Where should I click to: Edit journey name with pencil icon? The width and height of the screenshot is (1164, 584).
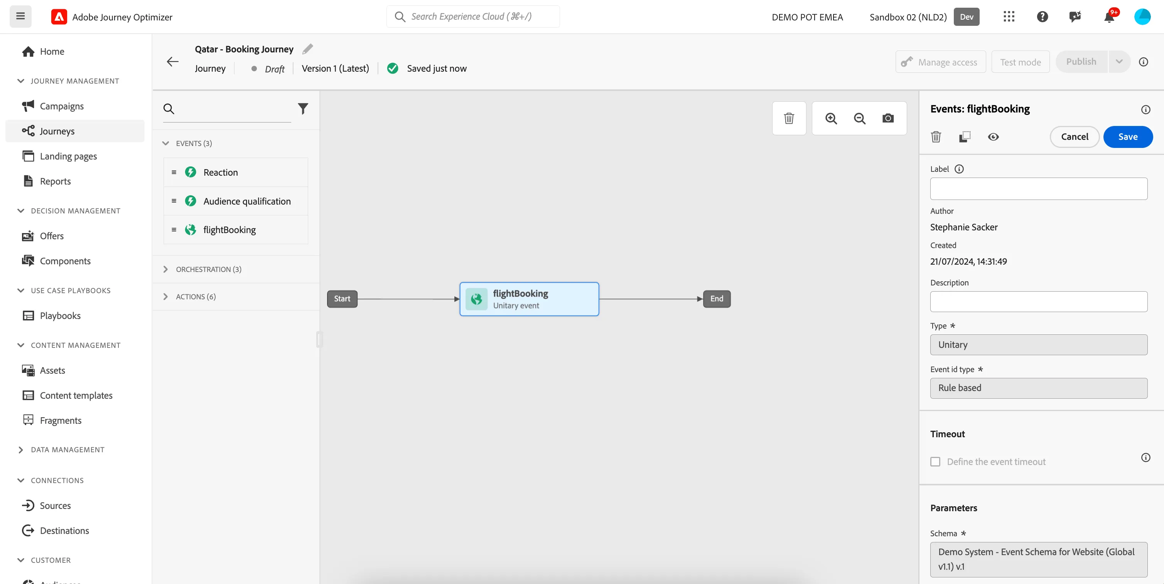(x=308, y=49)
